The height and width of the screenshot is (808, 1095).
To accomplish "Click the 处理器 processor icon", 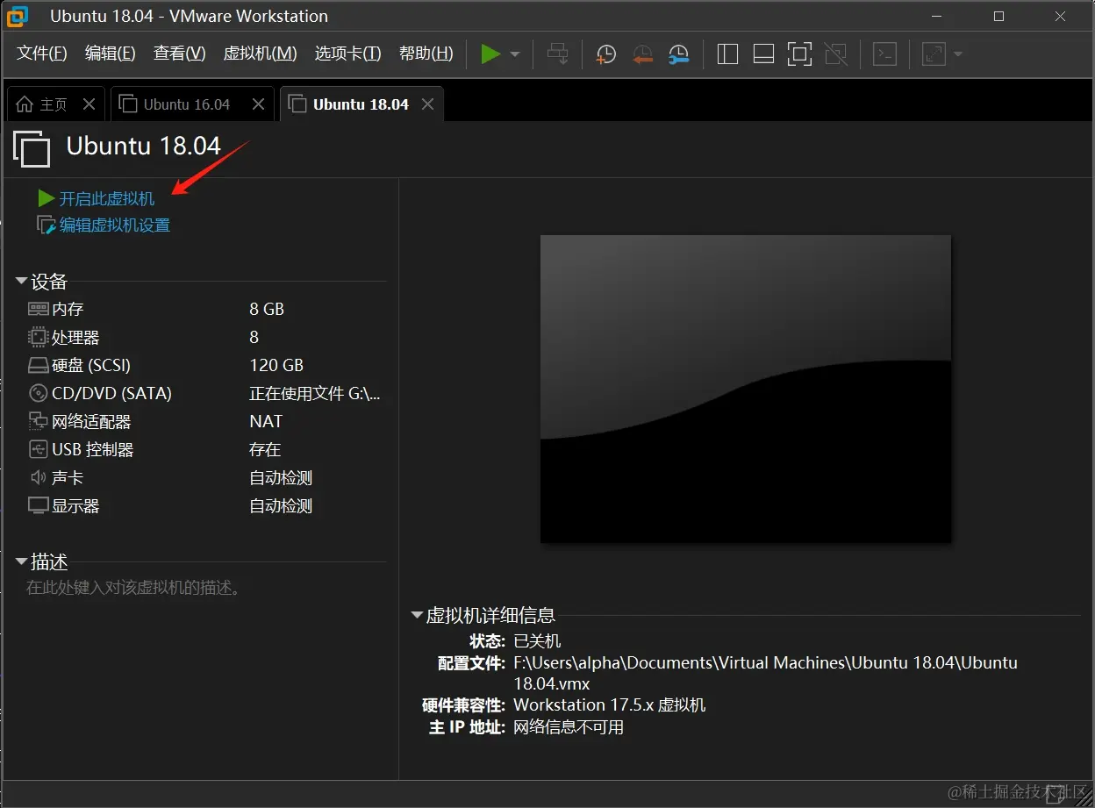I will coord(38,338).
